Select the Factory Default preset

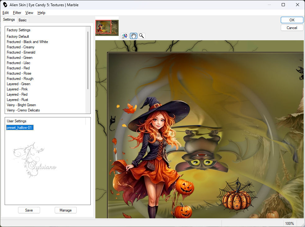18,37
